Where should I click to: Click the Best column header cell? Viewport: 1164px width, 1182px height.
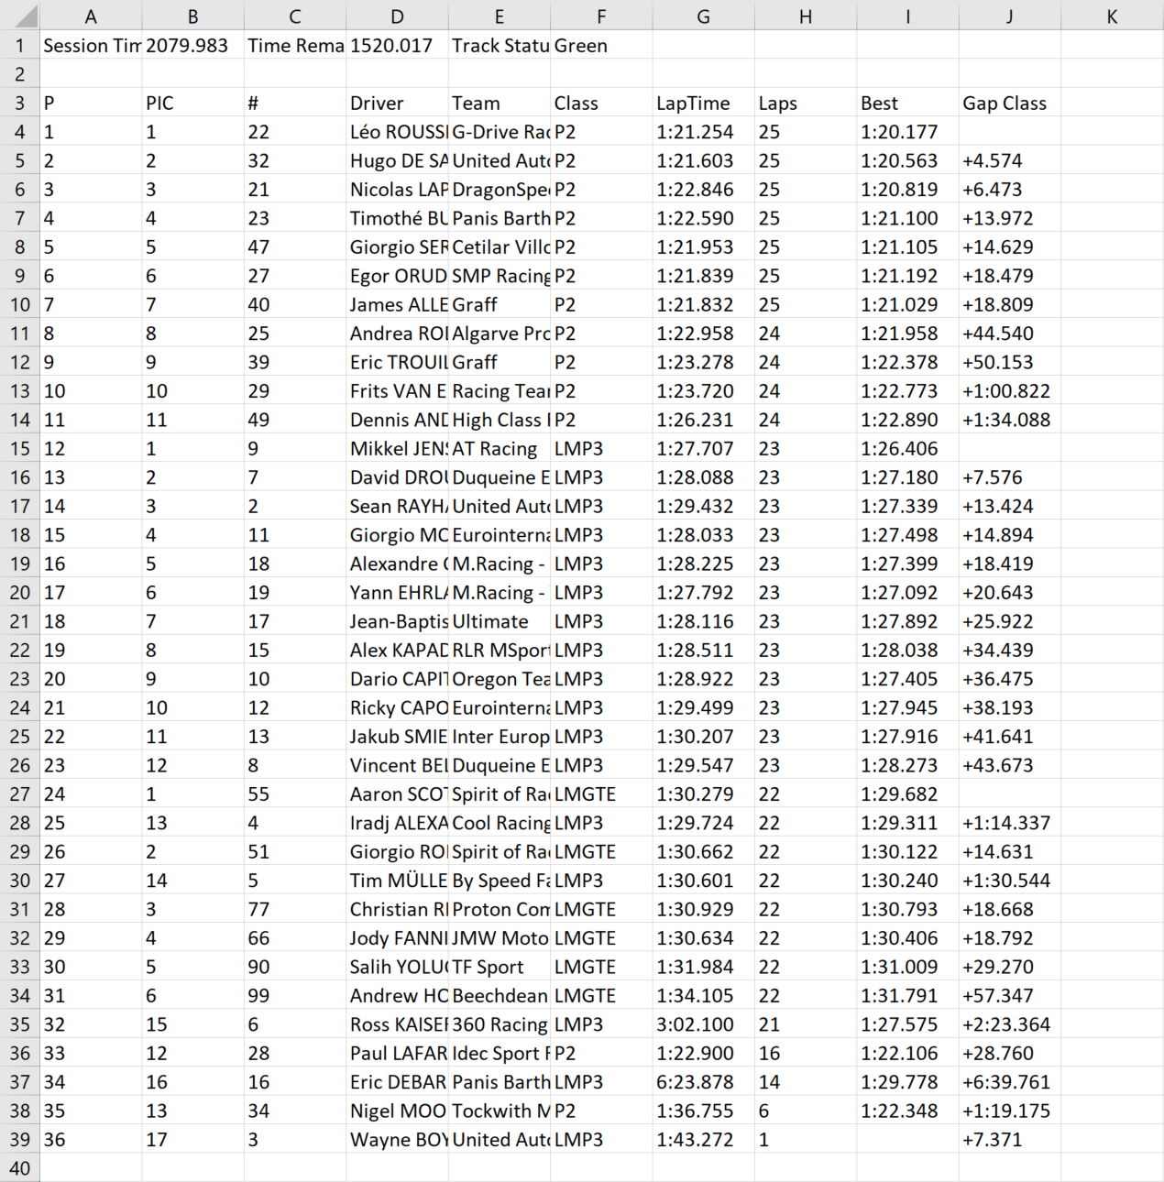click(906, 103)
